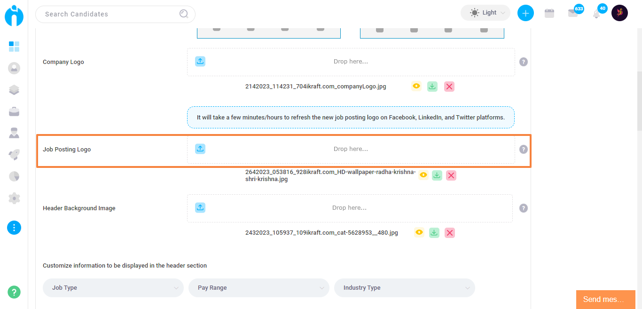This screenshot has width=642, height=309.
Task: Show help for Company Logo field
Action: pos(524,62)
